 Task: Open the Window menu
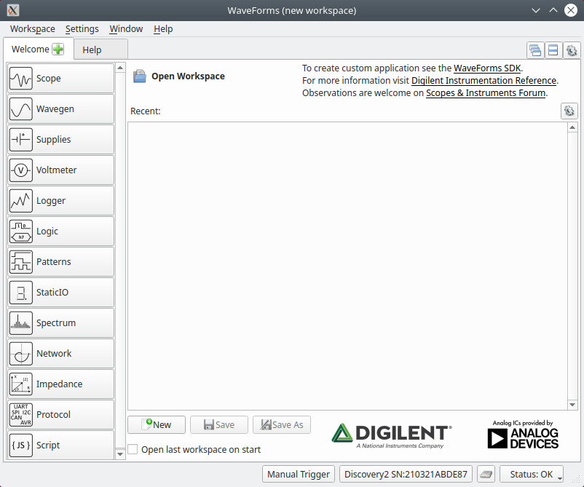pyautogui.click(x=126, y=28)
